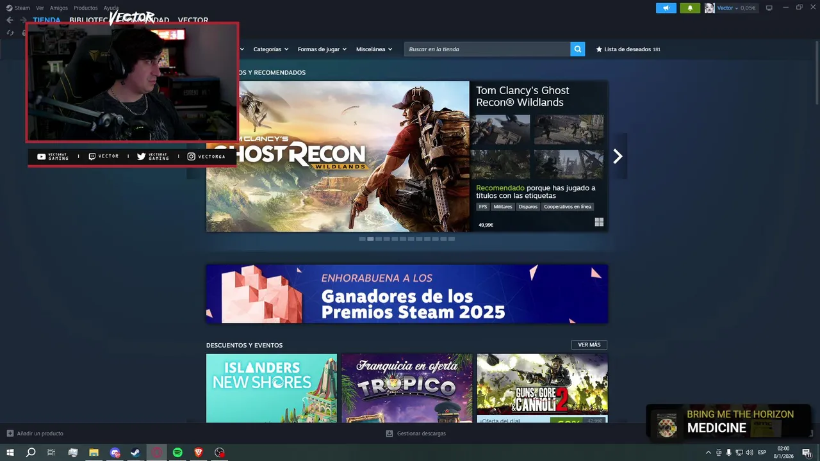This screenshot has width=820, height=461.
Task: Open the Steam menu
Action: pyautogui.click(x=22, y=8)
